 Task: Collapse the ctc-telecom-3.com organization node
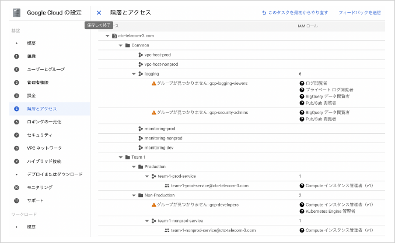107,36
